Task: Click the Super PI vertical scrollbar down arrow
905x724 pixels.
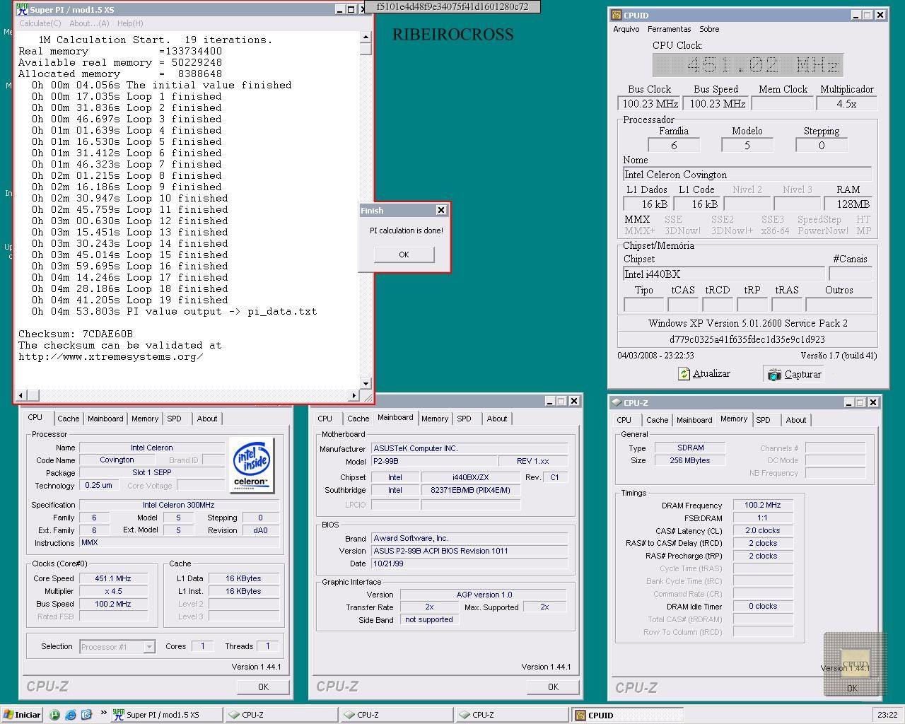Action: 366,383
